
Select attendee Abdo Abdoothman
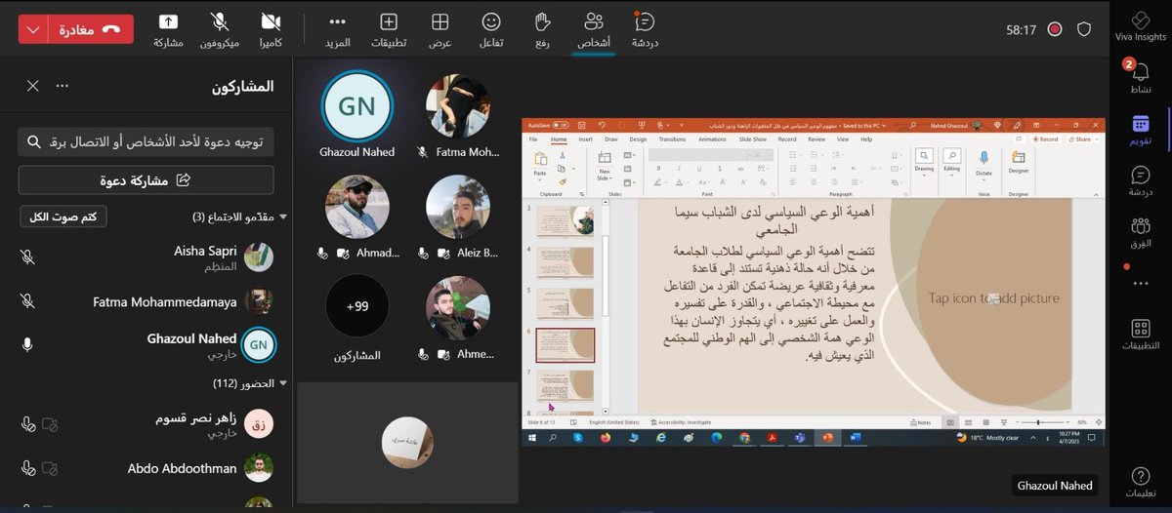tap(146, 468)
